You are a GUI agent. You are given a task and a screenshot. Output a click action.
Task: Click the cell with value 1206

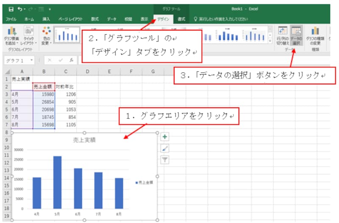pyautogui.click(x=66, y=94)
